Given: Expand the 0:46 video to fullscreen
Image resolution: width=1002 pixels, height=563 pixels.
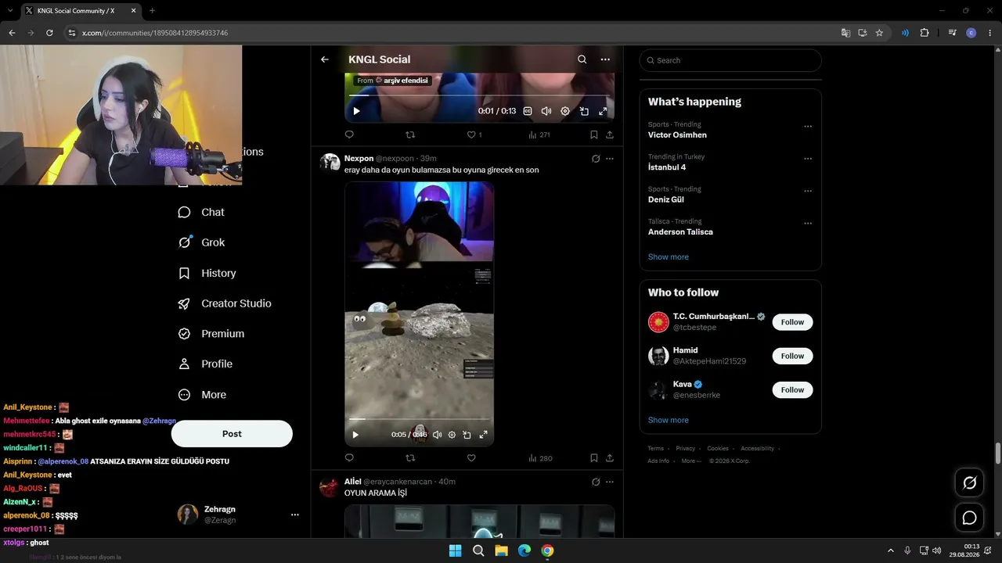Looking at the screenshot, I should (x=483, y=435).
